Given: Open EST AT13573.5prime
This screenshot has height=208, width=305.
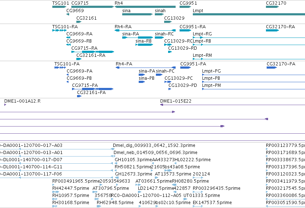Looking at the screenshot, I should [173, 174].
